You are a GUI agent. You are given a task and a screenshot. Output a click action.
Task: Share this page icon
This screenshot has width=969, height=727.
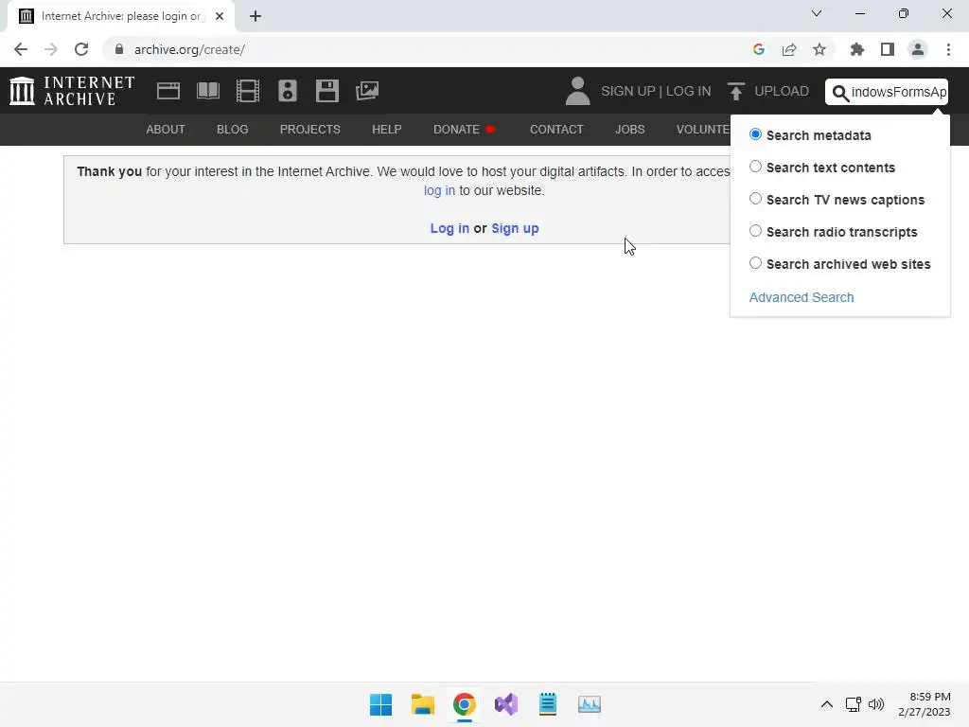pyautogui.click(x=789, y=49)
